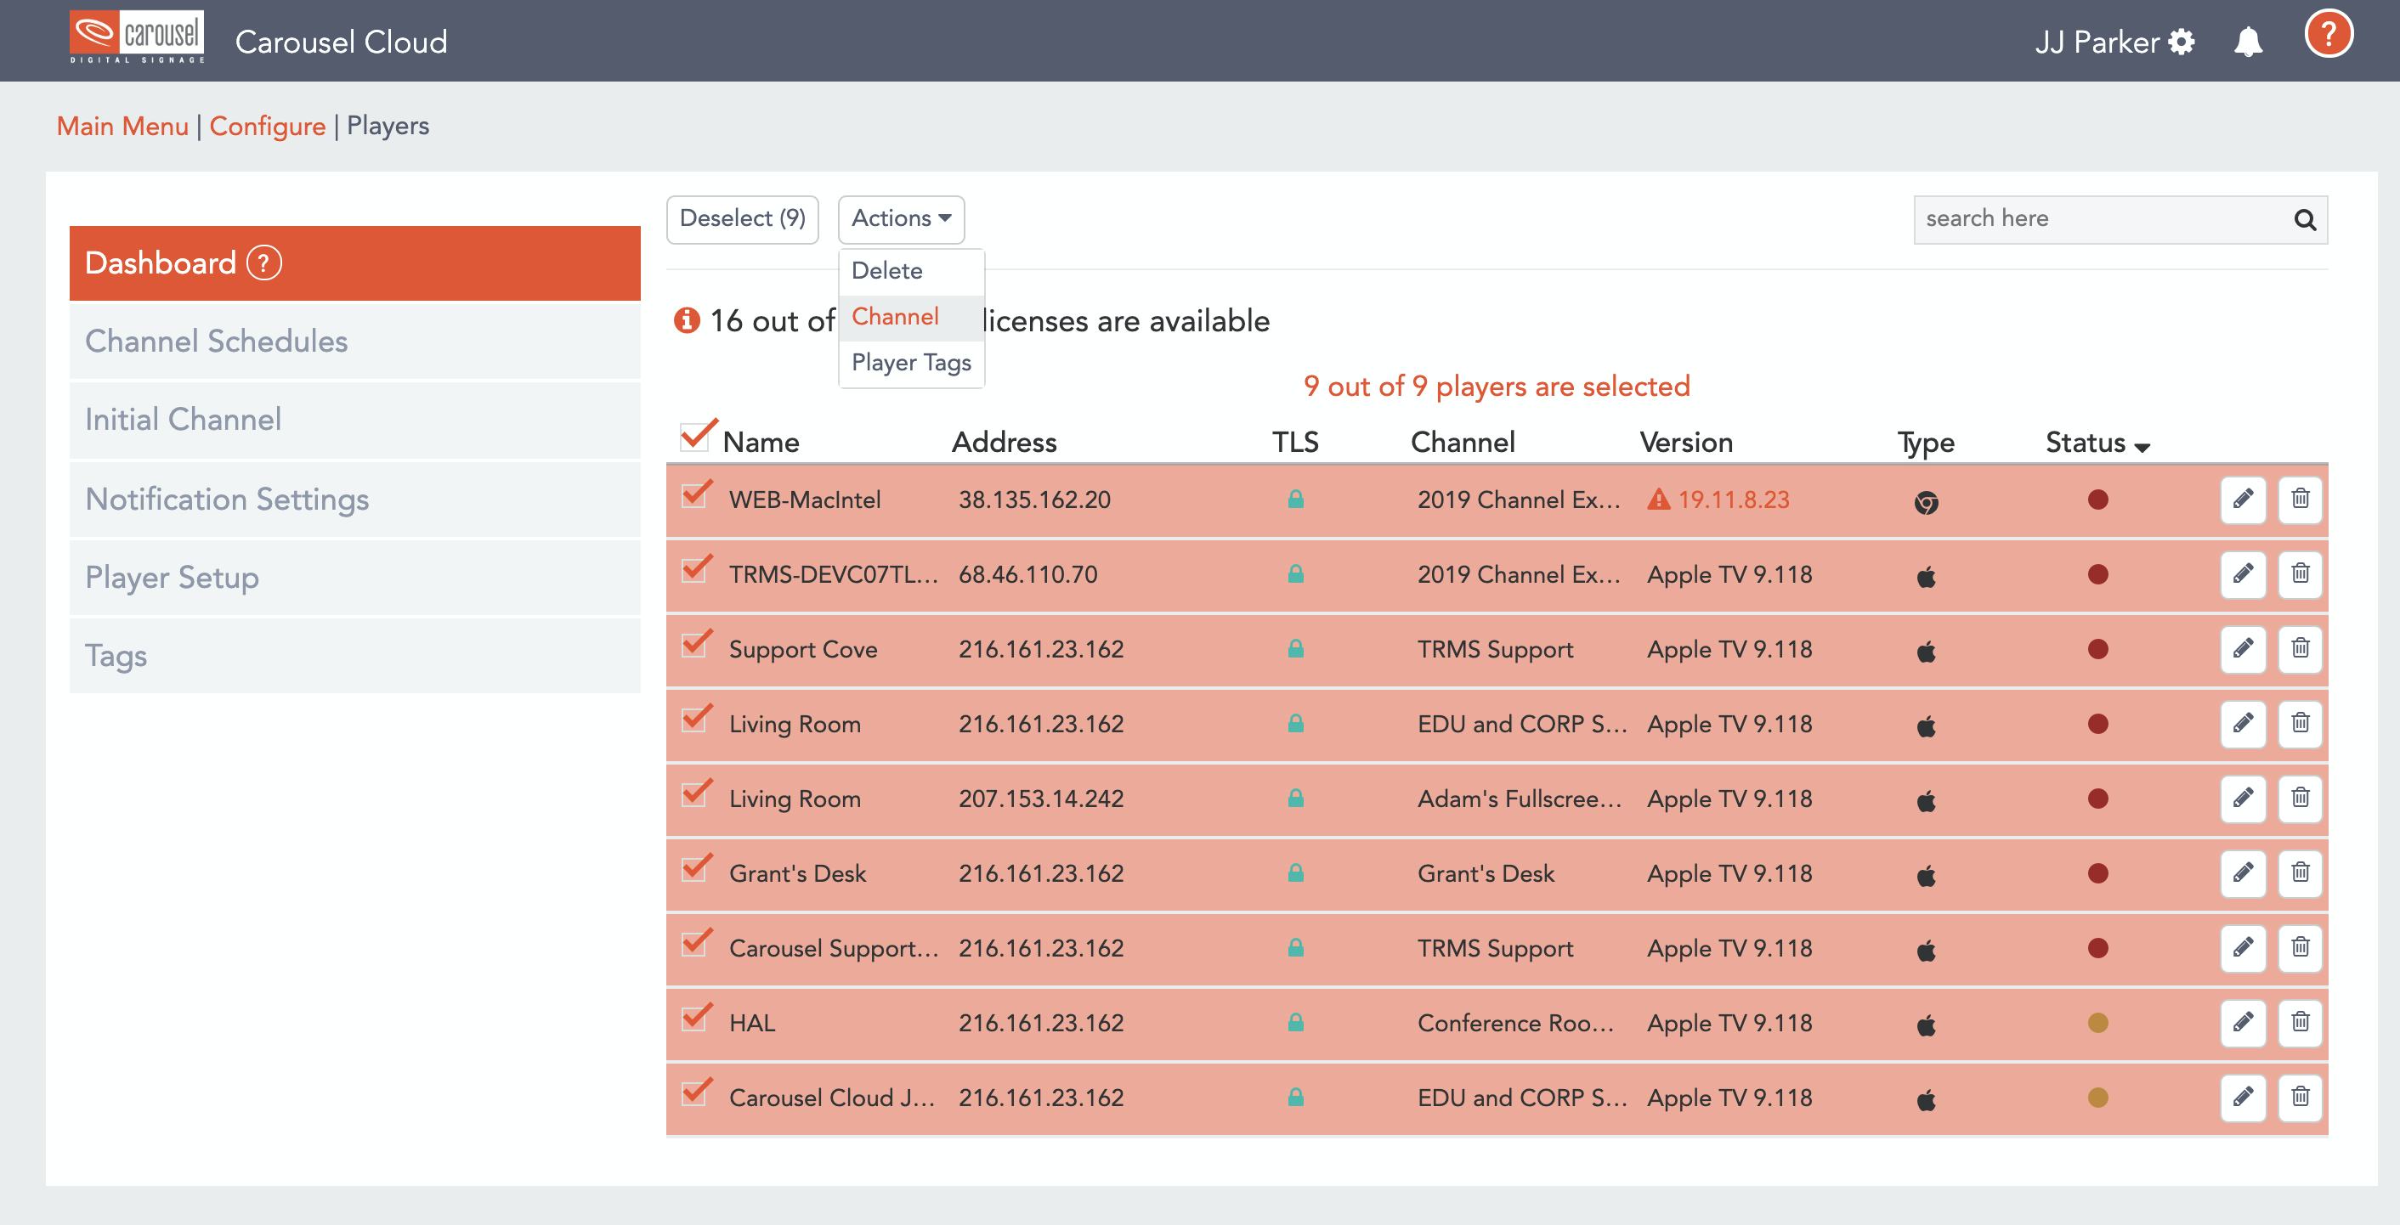This screenshot has height=1225, width=2400.
Task: Uncheck the HAL player checkbox
Action: point(695,1019)
